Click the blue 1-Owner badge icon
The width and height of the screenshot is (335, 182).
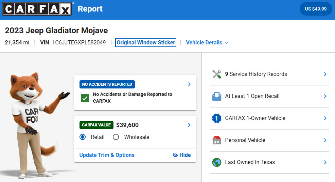pos(217,118)
